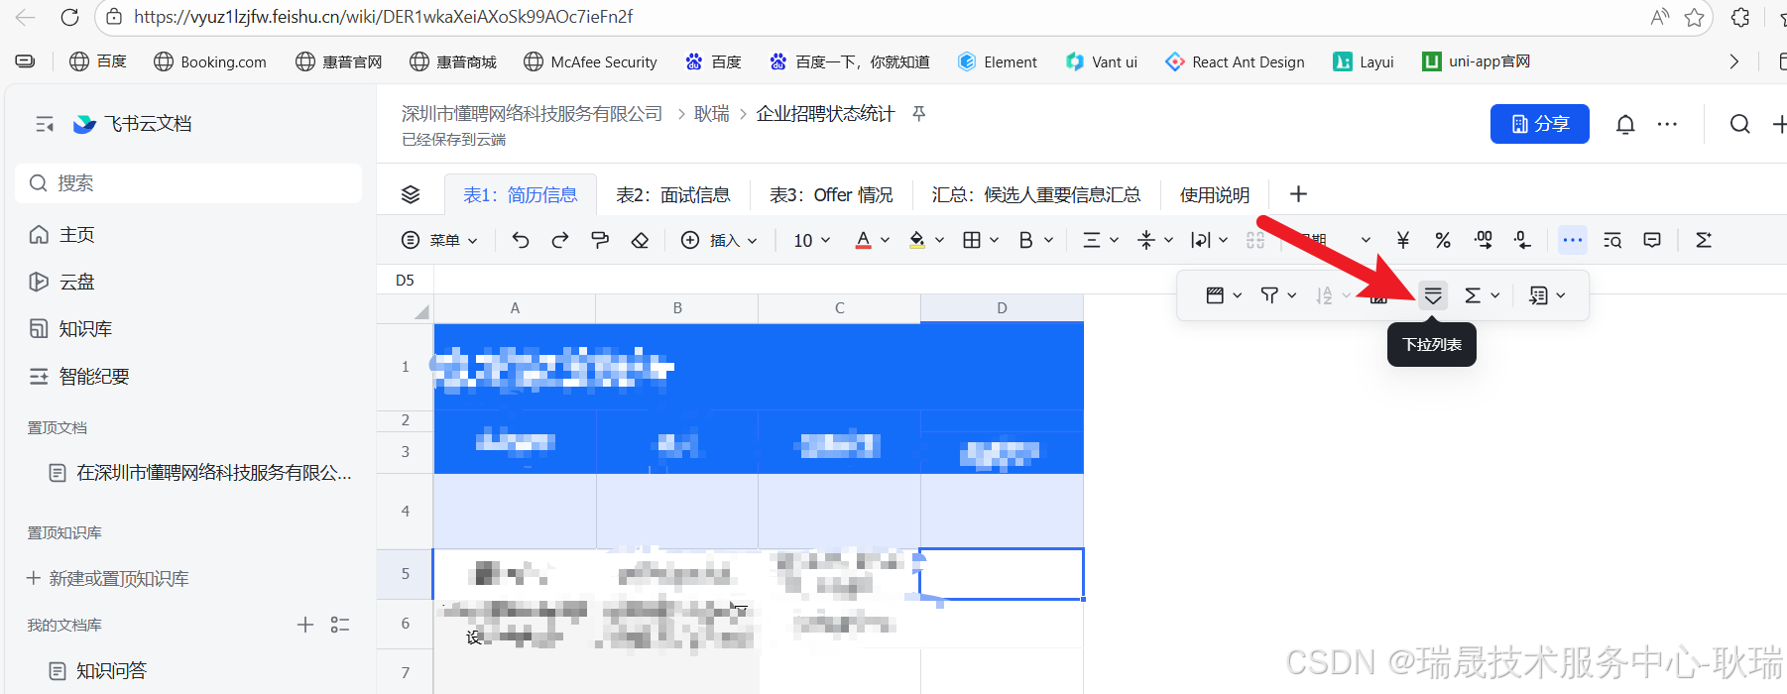Switch to the 表1：简历信息 sheet tab

click(x=521, y=195)
